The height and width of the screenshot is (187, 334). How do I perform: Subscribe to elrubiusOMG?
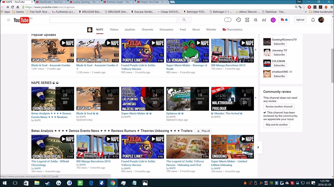[x=279, y=76]
